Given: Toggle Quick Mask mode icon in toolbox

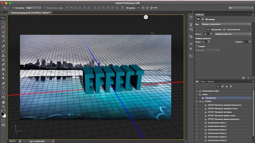Looking at the screenshot, I should (x=3, y=120).
